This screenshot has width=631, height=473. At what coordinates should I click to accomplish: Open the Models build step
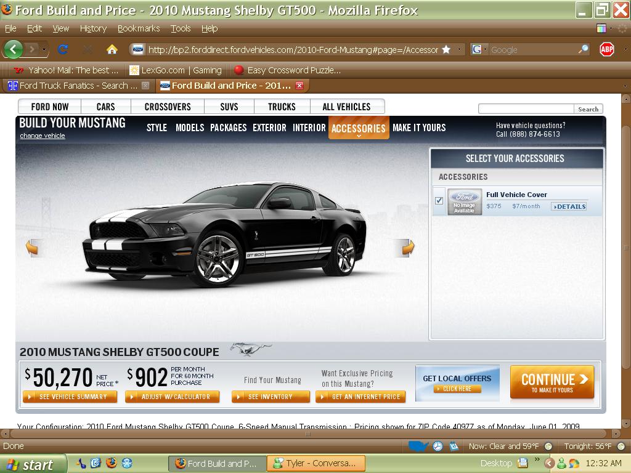click(x=190, y=128)
